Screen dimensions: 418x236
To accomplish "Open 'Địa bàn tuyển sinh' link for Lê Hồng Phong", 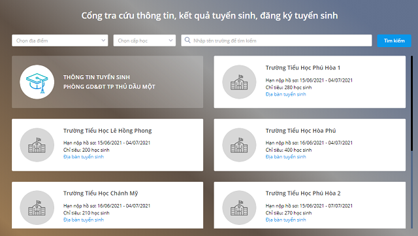I will click(x=84, y=157).
